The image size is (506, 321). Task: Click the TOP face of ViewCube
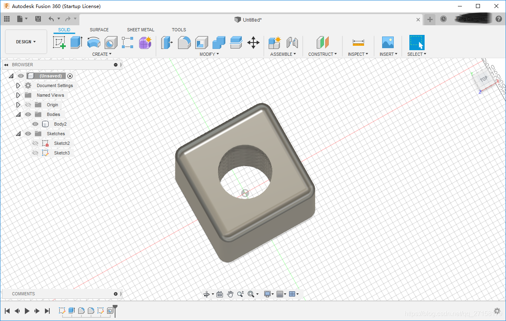click(484, 79)
